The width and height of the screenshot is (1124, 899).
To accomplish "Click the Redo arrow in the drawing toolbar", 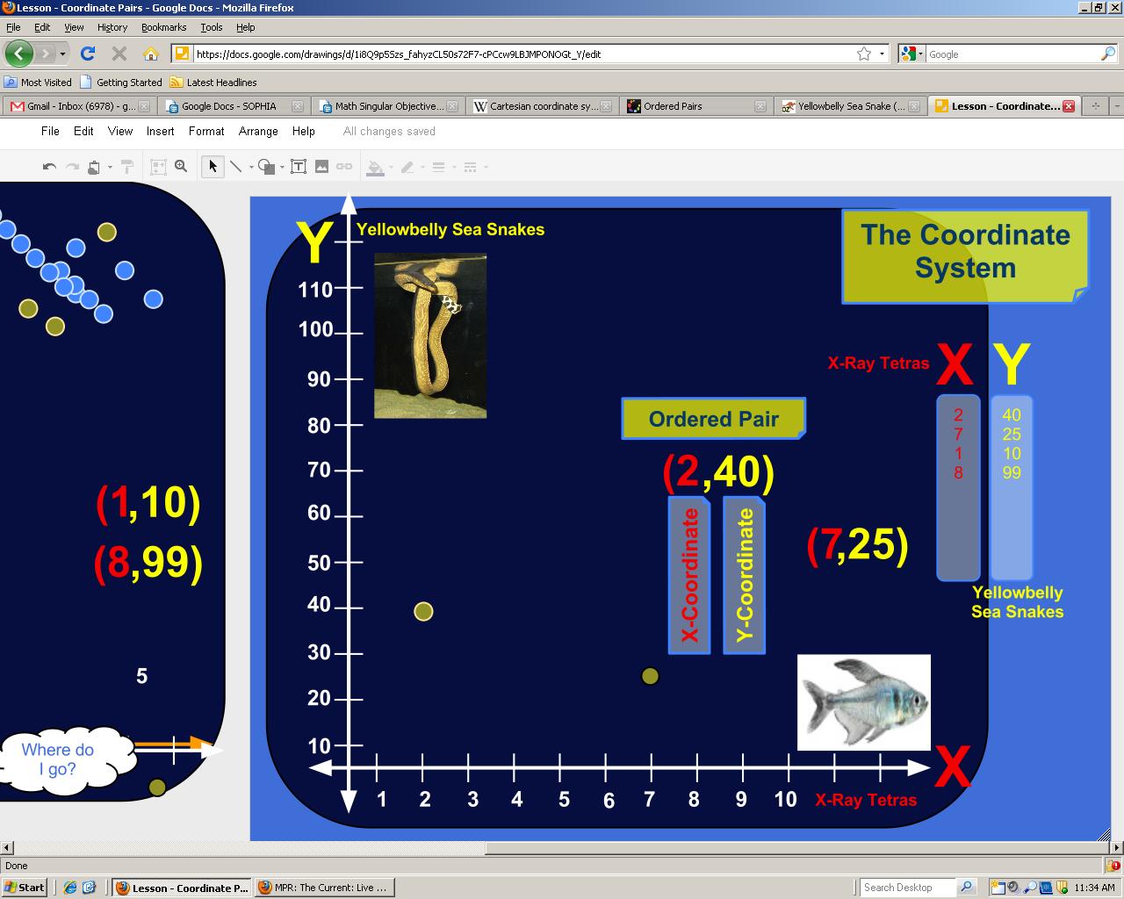I will click(x=72, y=167).
